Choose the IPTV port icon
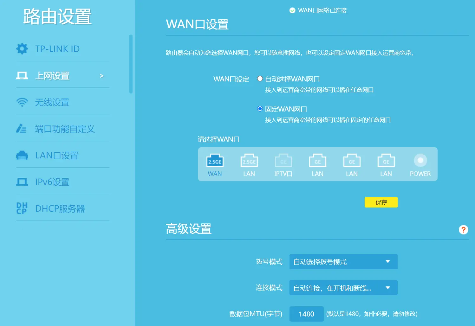The width and height of the screenshot is (475, 326). [x=283, y=161]
